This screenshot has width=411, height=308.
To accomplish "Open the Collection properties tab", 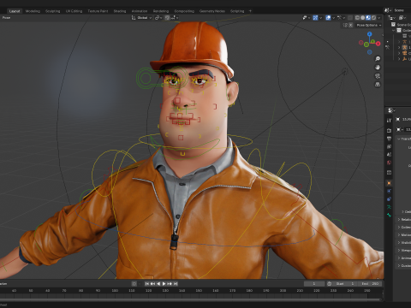I will click(389, 173).
